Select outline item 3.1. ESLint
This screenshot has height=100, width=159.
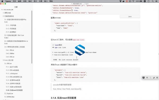(x=8, y=63)
